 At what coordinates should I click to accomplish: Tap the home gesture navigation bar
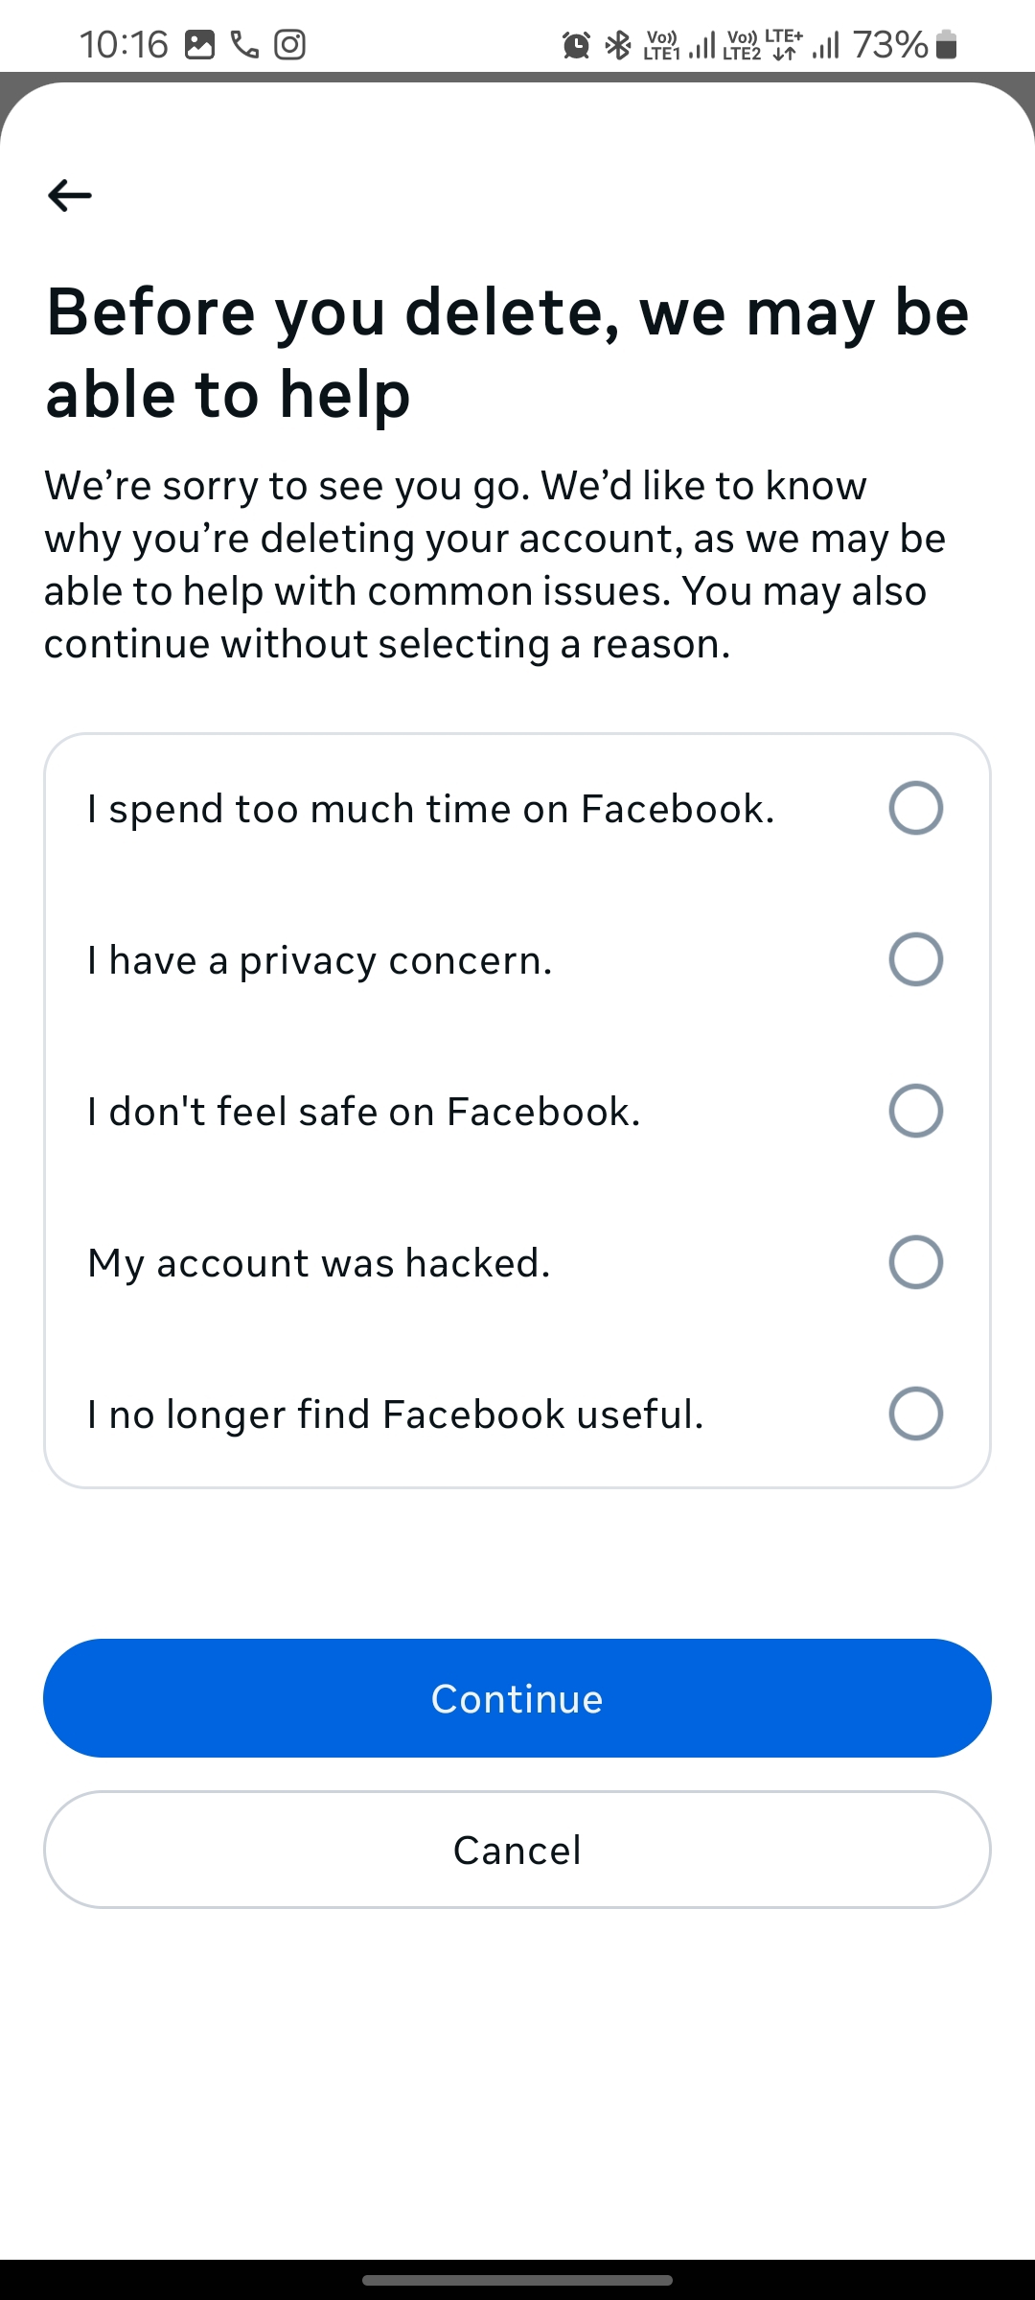coord(517,2280)
